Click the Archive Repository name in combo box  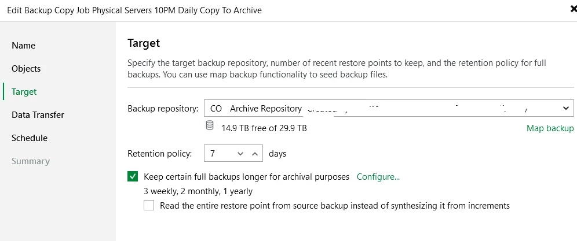266,109
